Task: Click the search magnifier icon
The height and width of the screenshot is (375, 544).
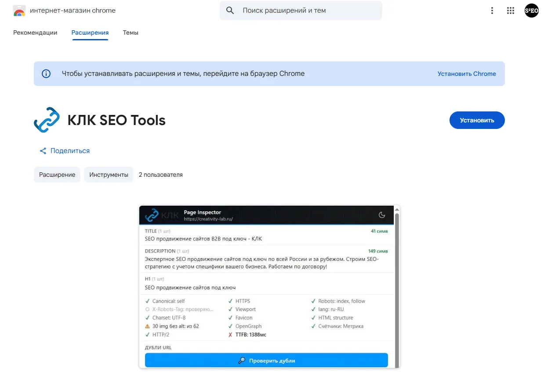Action: click(x=230, y=11)
